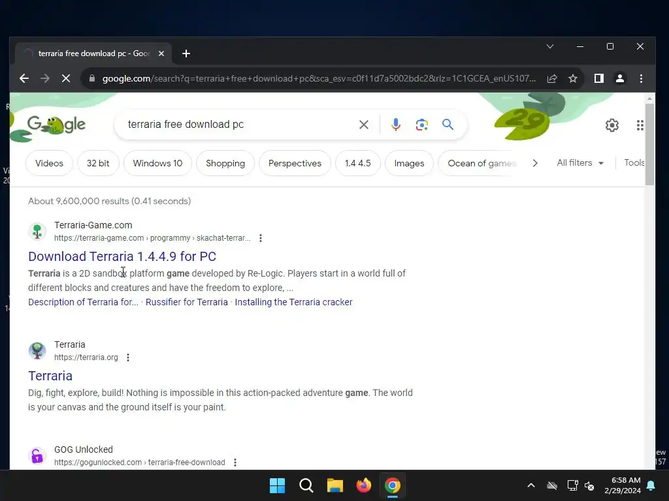This screenshot has height=501, width=669.
Task: Click the blue magnifier search button
Action: [x=448, y=125]
